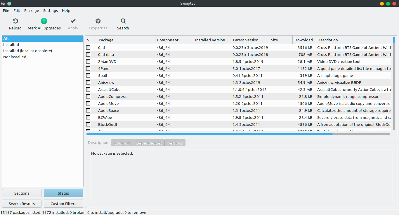Screen dimensions: 399x215
Task: Click the status bar package count text
Action: coord(73,212)
